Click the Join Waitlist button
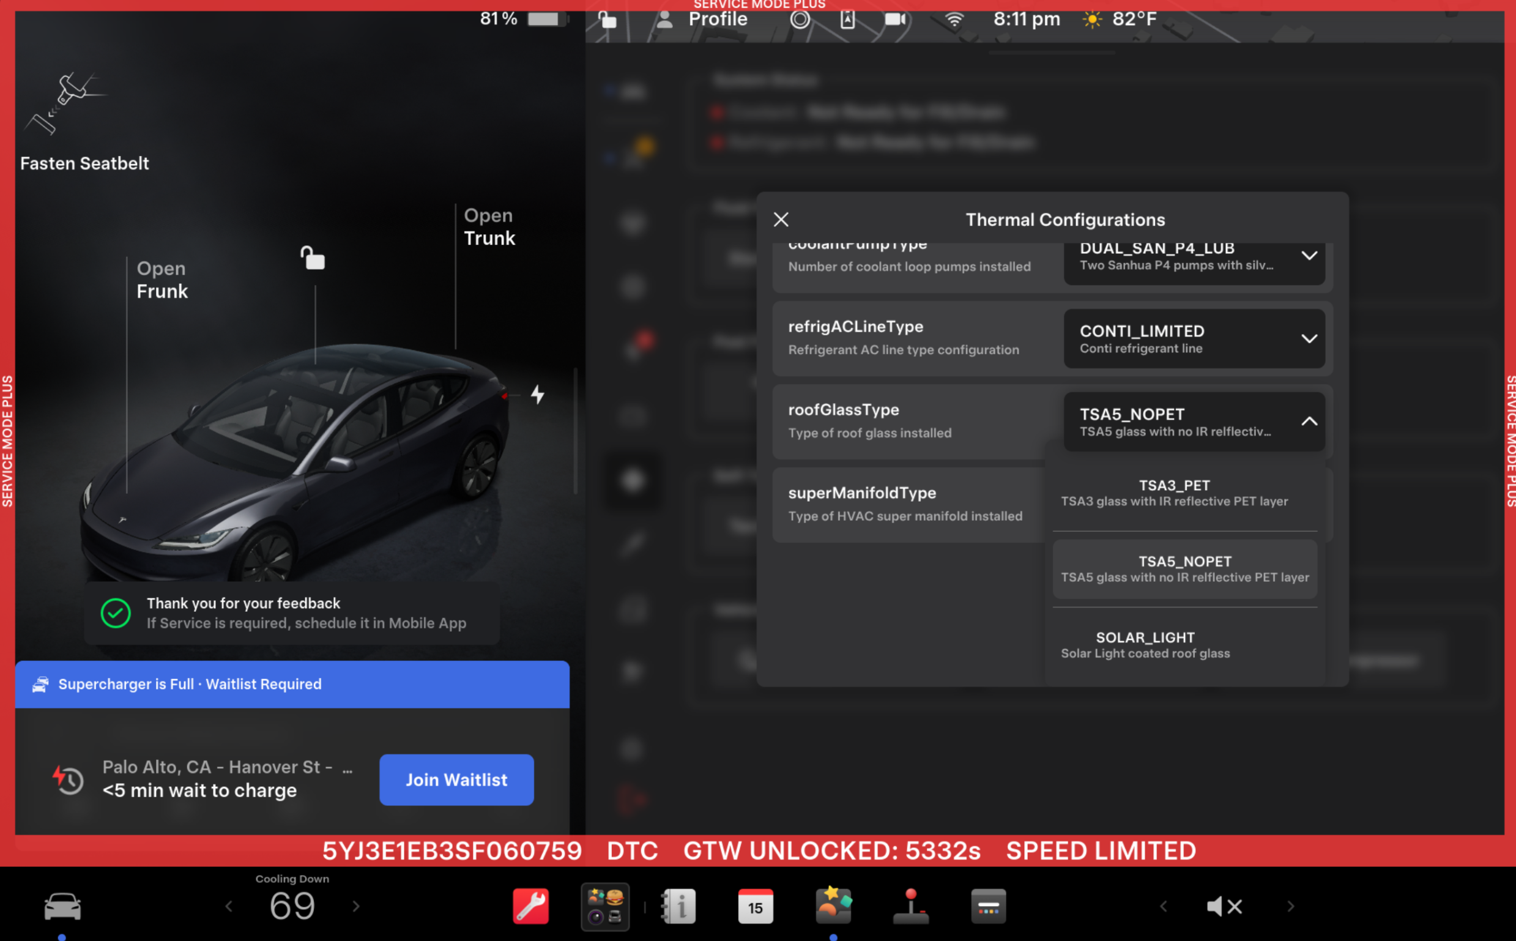 [x=457, y=780]
